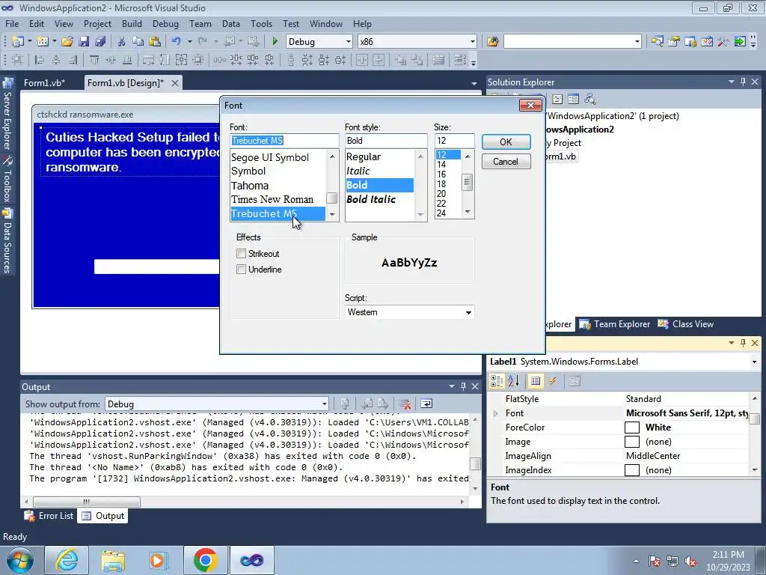
Task: Open the Object Browser toolbar icon
Action: (690, 42)
